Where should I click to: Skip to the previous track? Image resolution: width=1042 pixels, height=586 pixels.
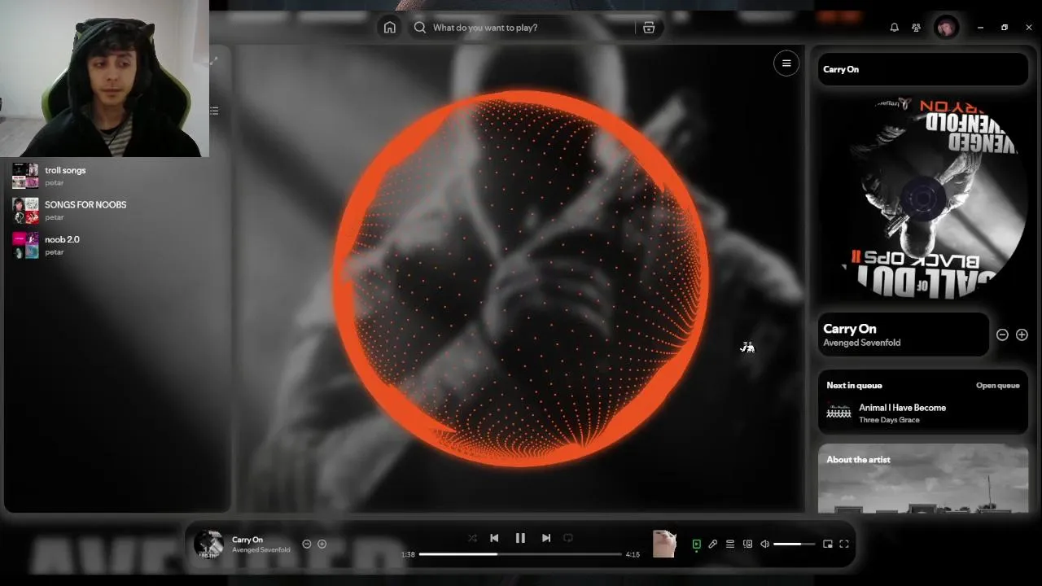pos(494,538)
